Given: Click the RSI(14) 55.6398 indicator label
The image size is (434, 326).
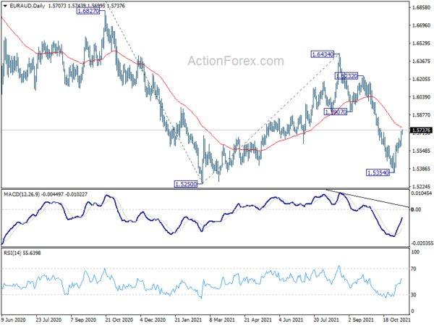Looking at the screenshot, I should pos(22,253).
